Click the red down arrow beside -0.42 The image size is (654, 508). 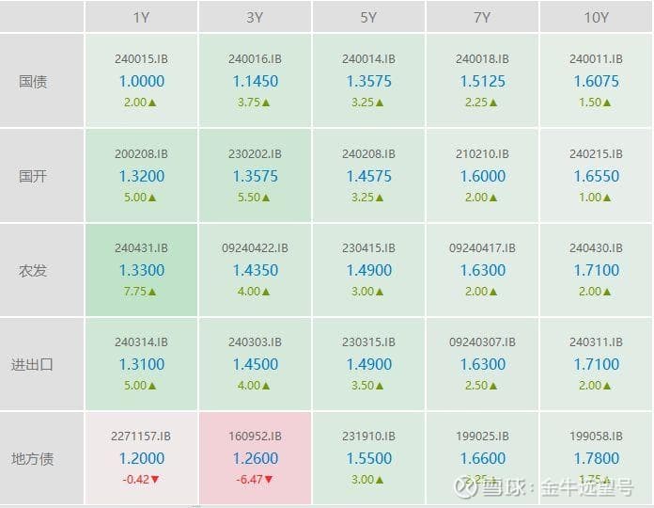click(155, 480)
